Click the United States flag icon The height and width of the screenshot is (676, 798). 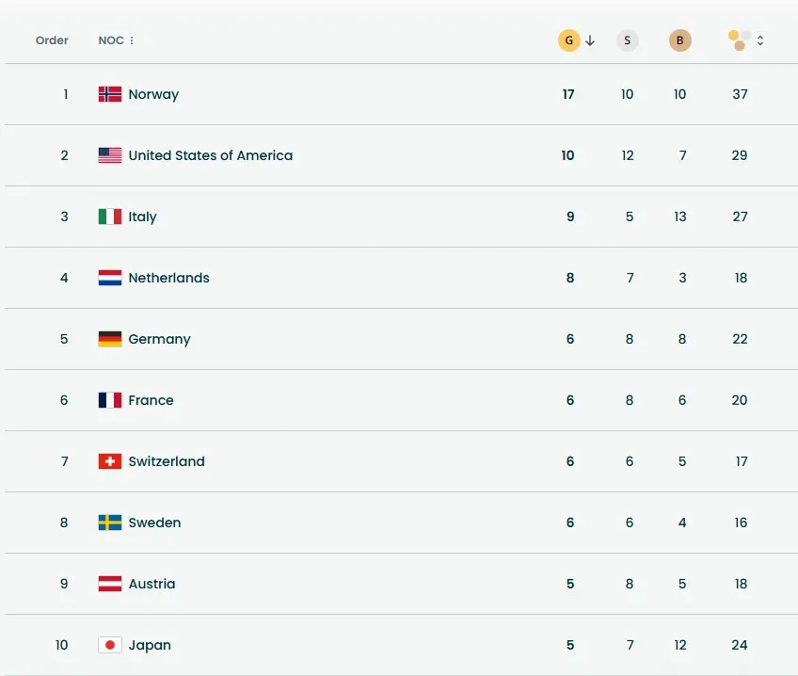click(x=110, y=155)
